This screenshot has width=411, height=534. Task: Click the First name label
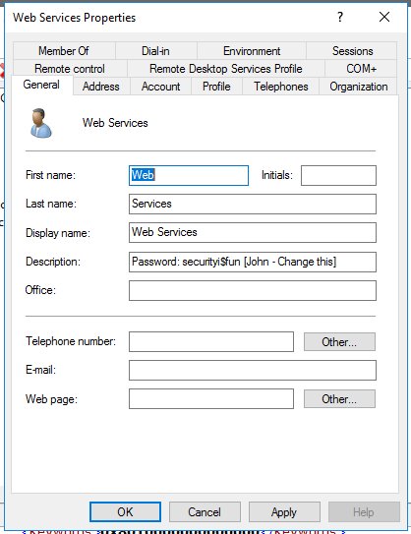(50, 175)
